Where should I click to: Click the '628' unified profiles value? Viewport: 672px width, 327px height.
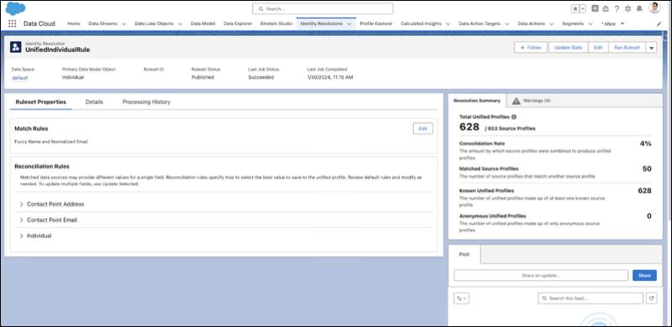470,127
